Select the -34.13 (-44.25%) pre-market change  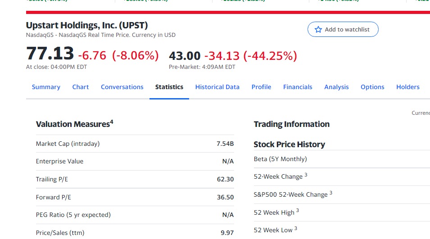click(x=251, y=56)
